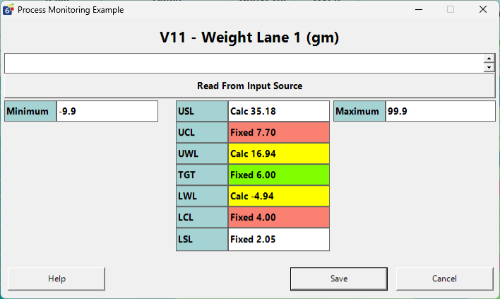The height and width of the screenshot is (299, 500).
Task: Click the Read From Input Source button
Action: coord(250,86)
